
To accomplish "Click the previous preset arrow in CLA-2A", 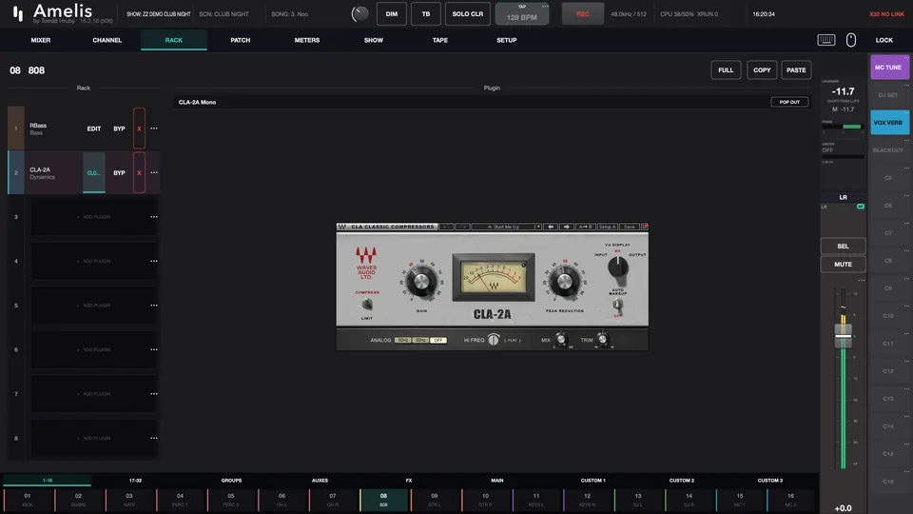I will click(551, 227).
